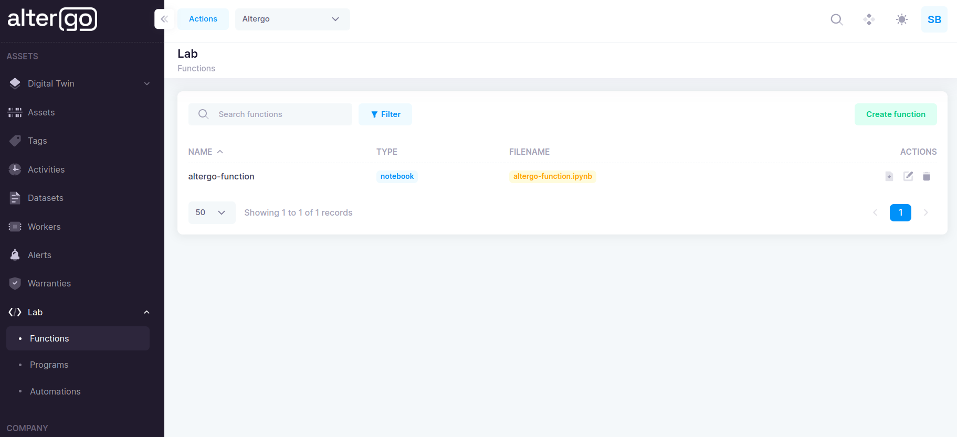Open Automations in the sidebar
Viewport: 957px width, 437px height.
click(x=55, y=391)
